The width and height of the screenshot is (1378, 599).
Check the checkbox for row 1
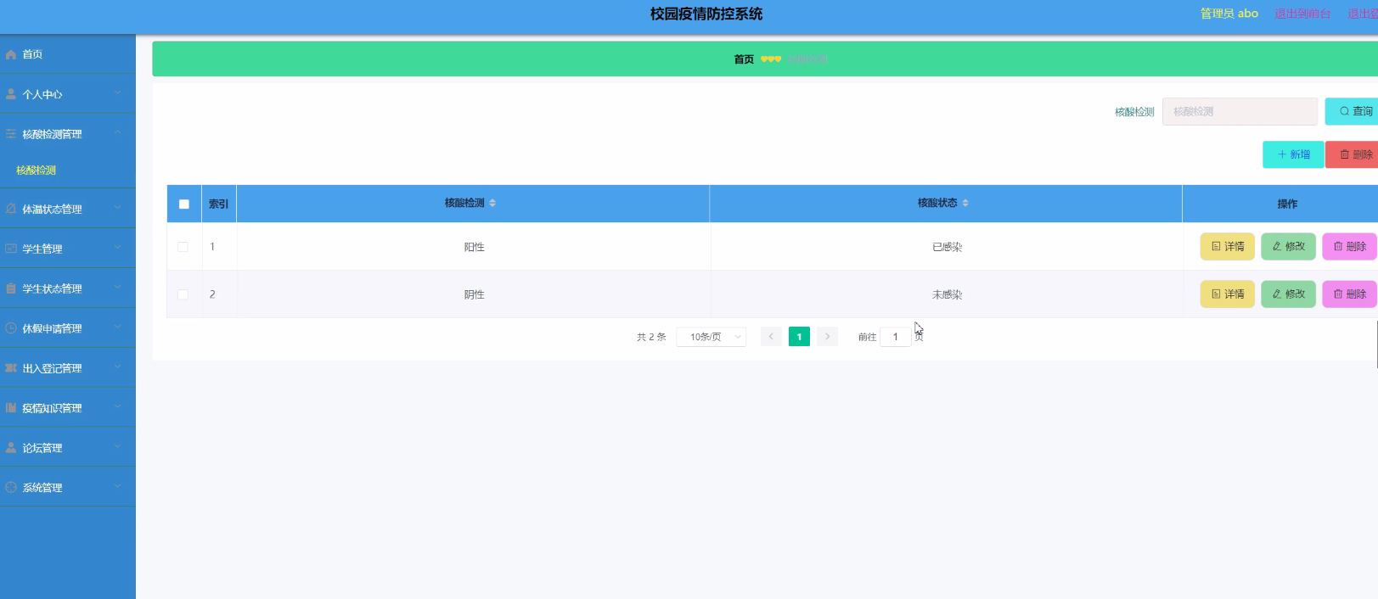(x=183, y=247)
